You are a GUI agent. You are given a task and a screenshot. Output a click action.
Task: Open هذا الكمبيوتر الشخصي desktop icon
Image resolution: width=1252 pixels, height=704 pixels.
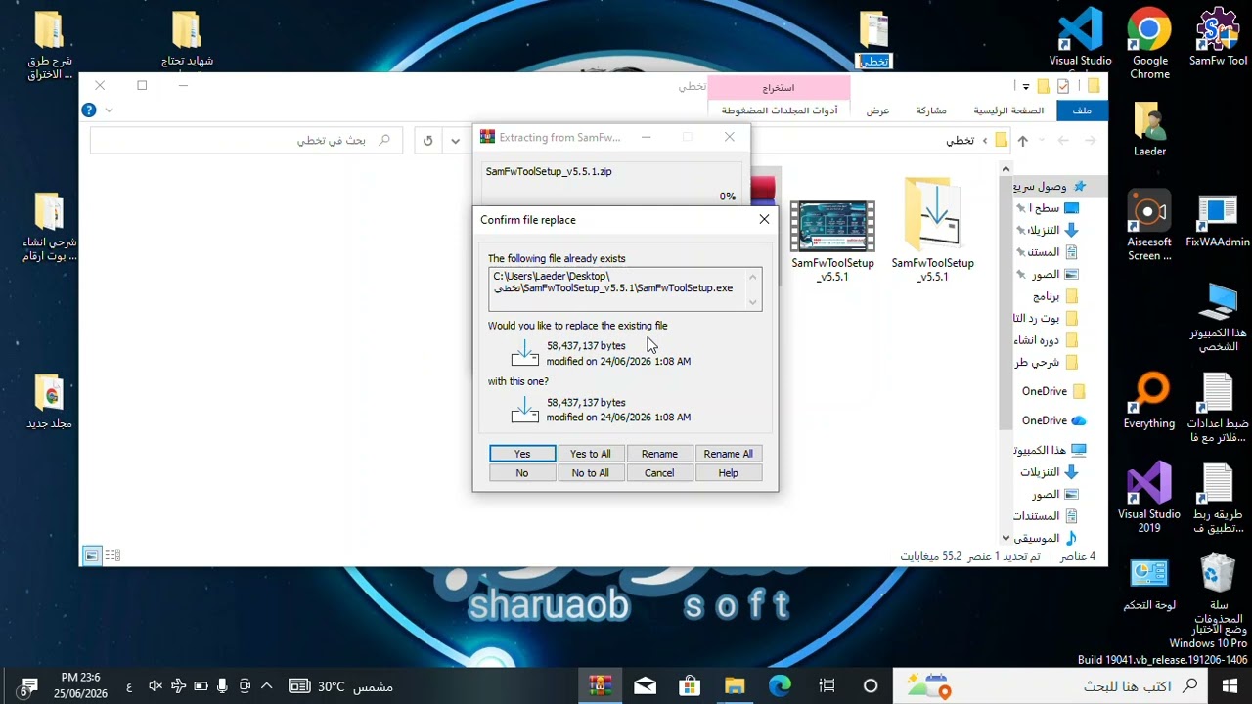tap(1218, 318)
